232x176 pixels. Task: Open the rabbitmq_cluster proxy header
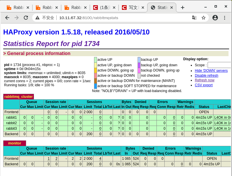pos(19,97)
